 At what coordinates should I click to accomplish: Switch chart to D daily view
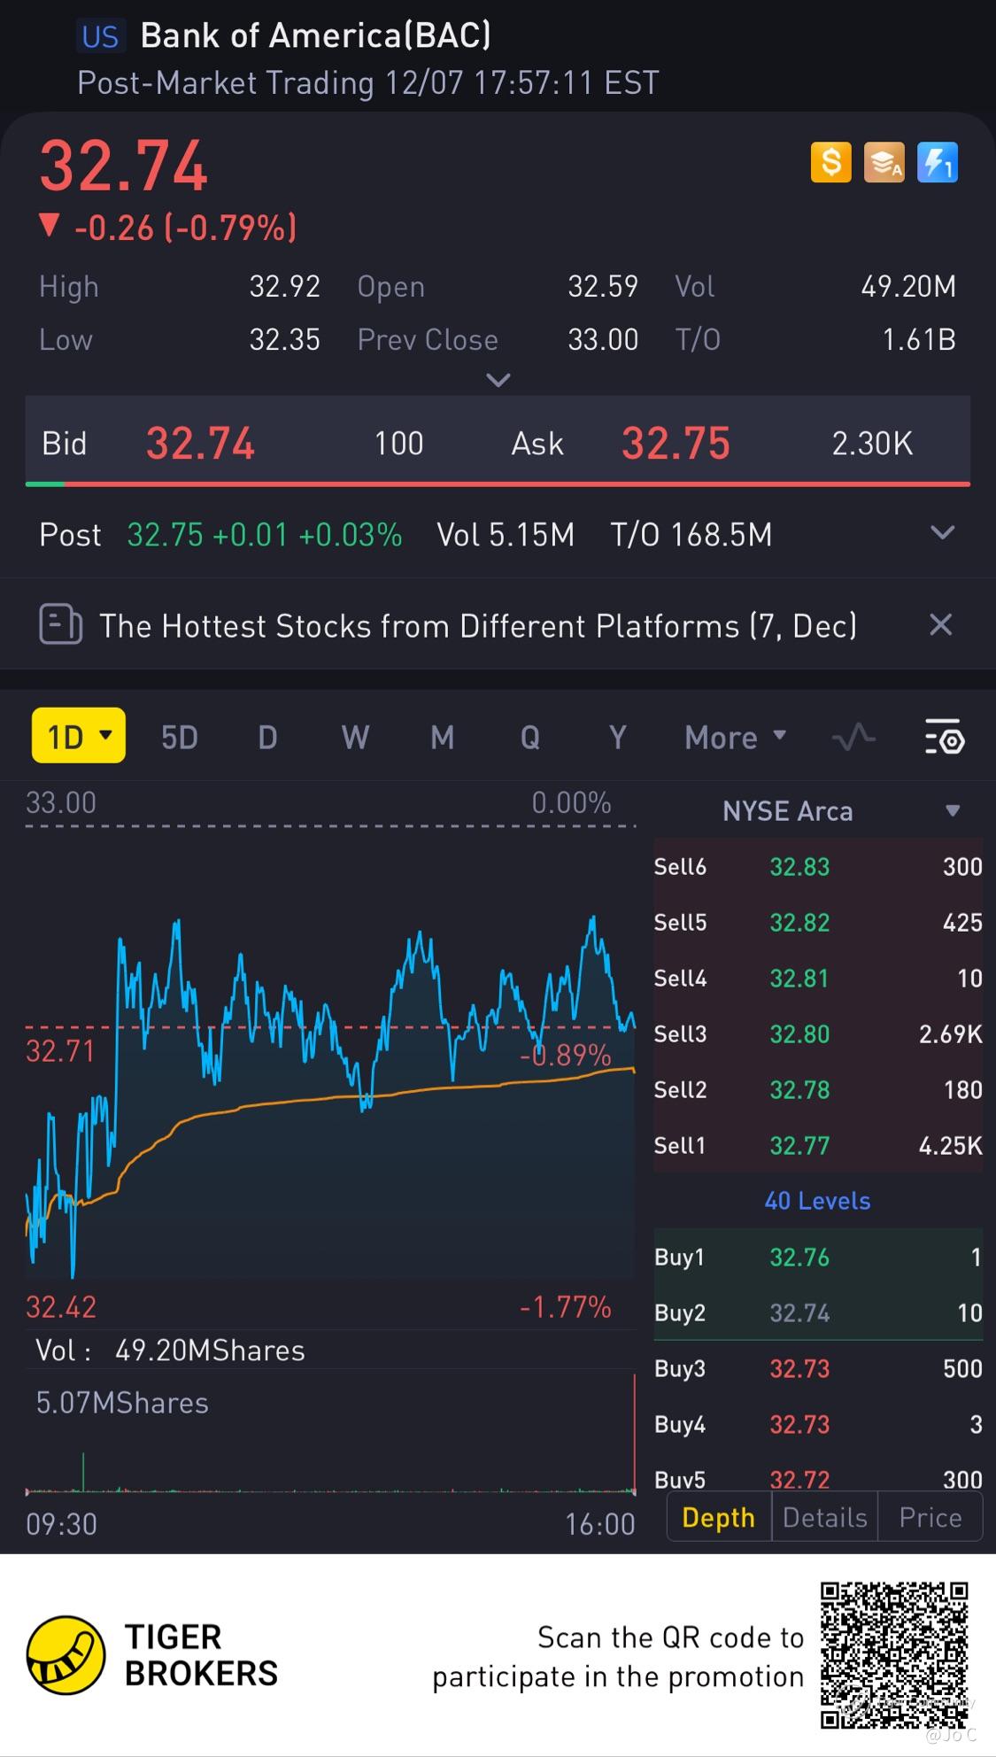pyautogui.click(x=267, y=737)
